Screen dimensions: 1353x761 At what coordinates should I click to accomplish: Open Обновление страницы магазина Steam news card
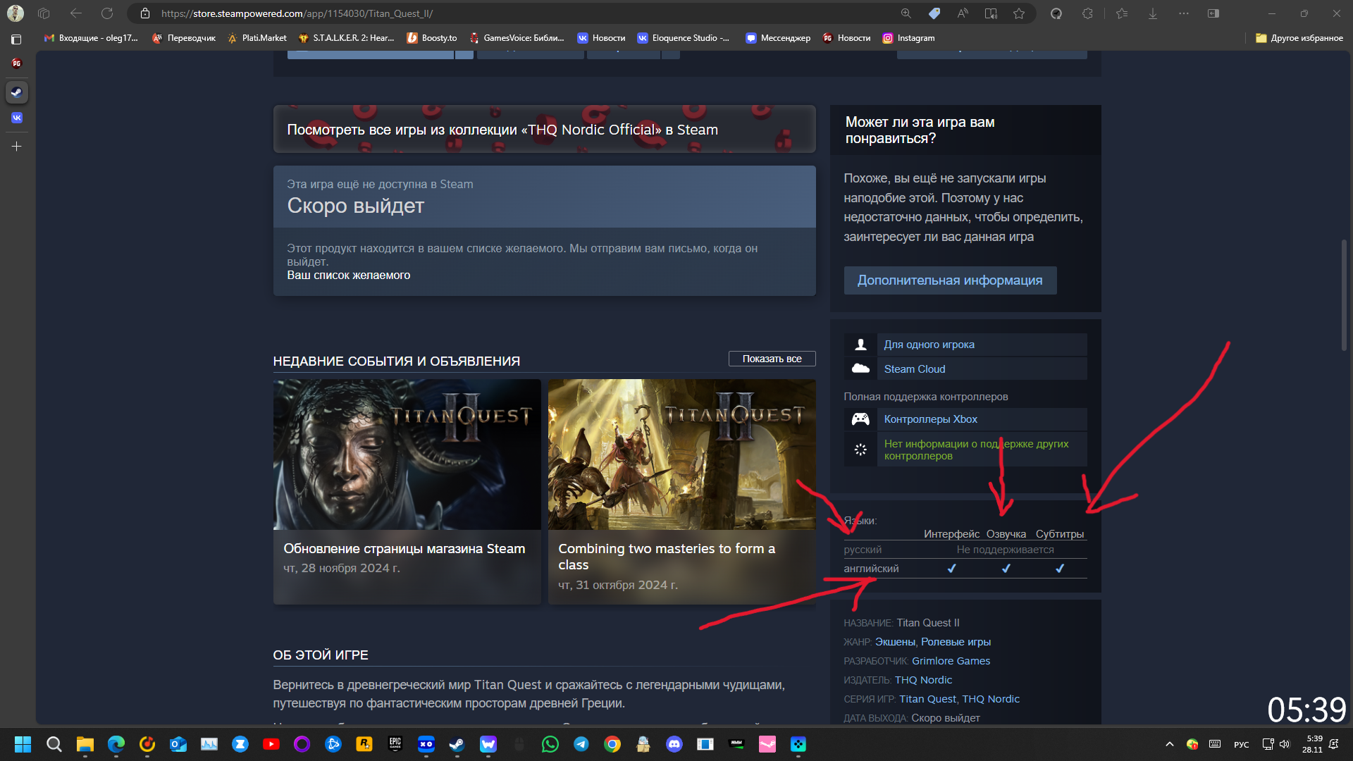[x=407, y=492]
